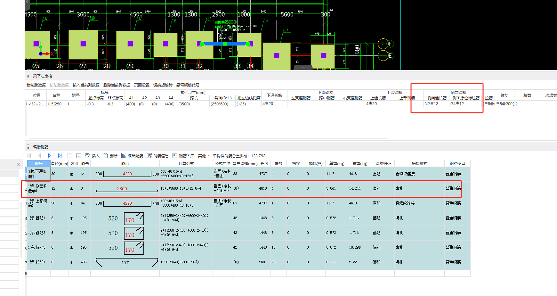Click axis bubble F in drawing
This screenshot has width=557, height=296.
[383, 44]
